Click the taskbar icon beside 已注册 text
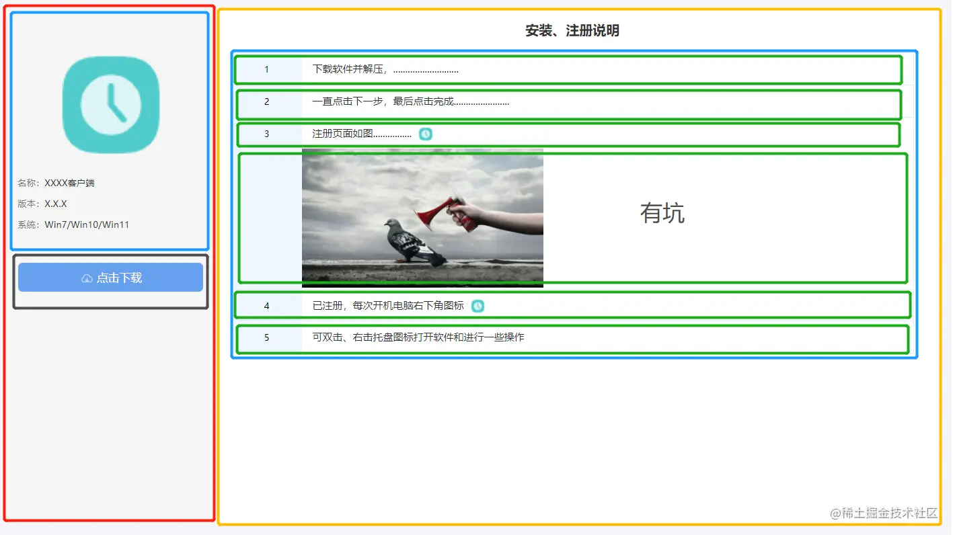The height and width of the screenshot is (535, 953). point(478,306)
